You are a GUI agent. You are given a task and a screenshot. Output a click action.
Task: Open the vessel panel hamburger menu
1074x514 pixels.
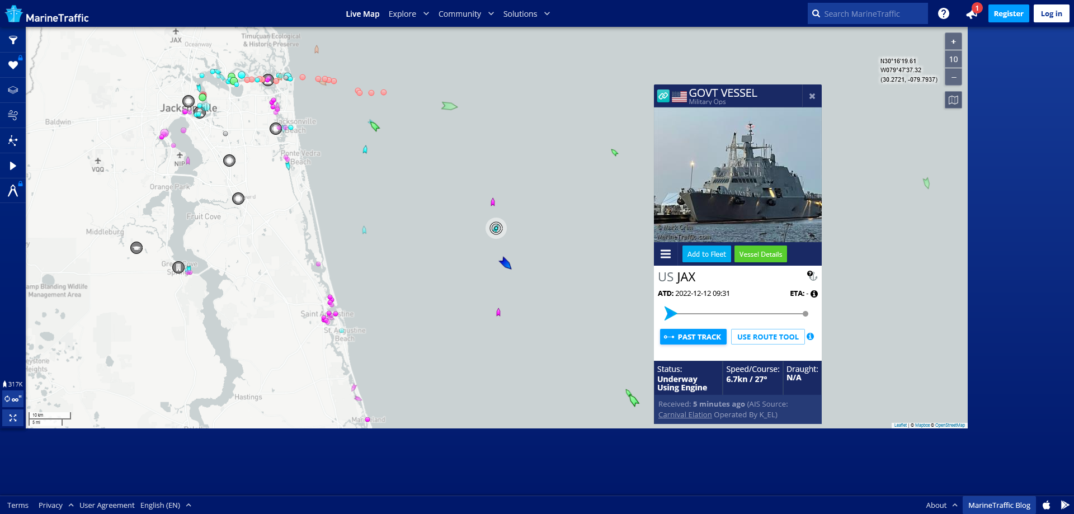click(666, 254)
